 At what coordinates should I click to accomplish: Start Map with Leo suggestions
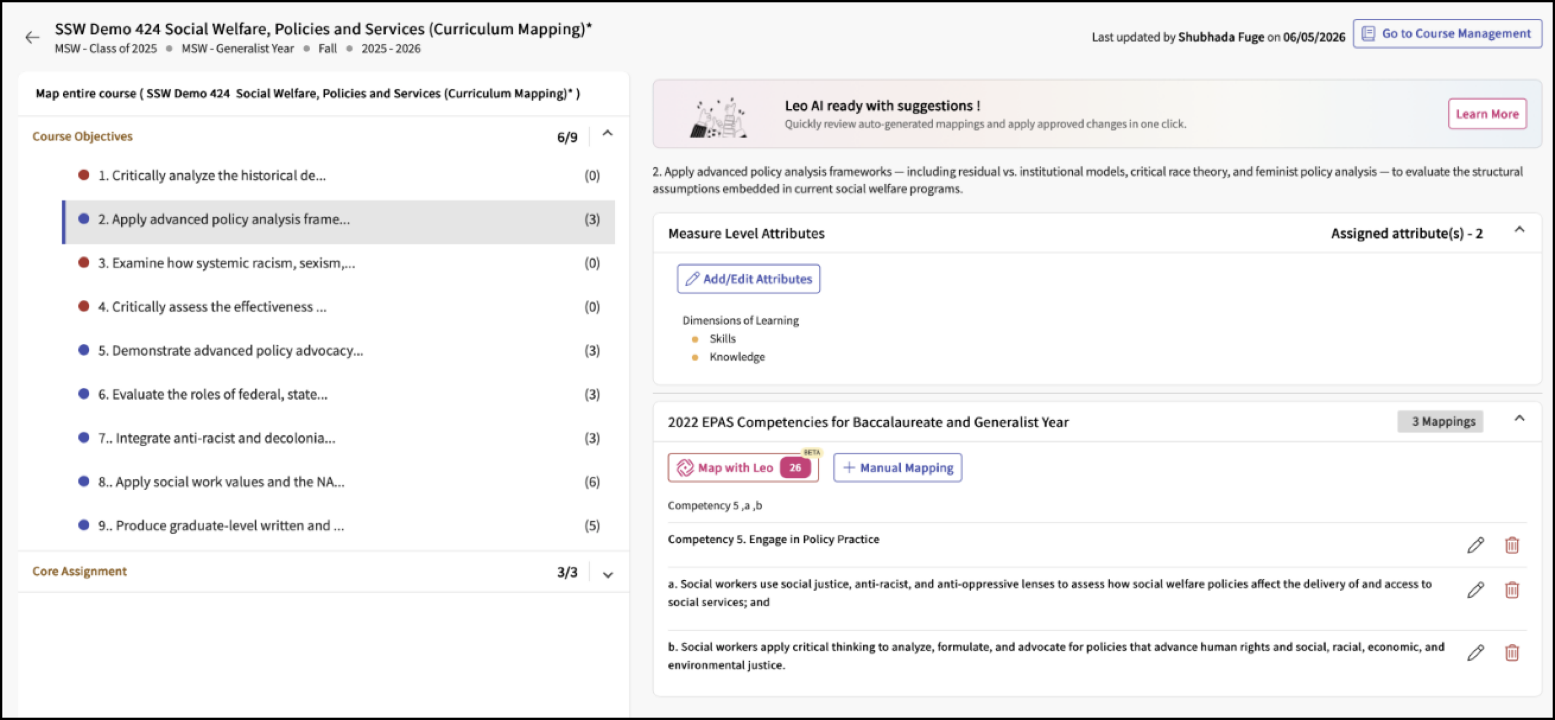pyautogui.click(x=742, y=468)
